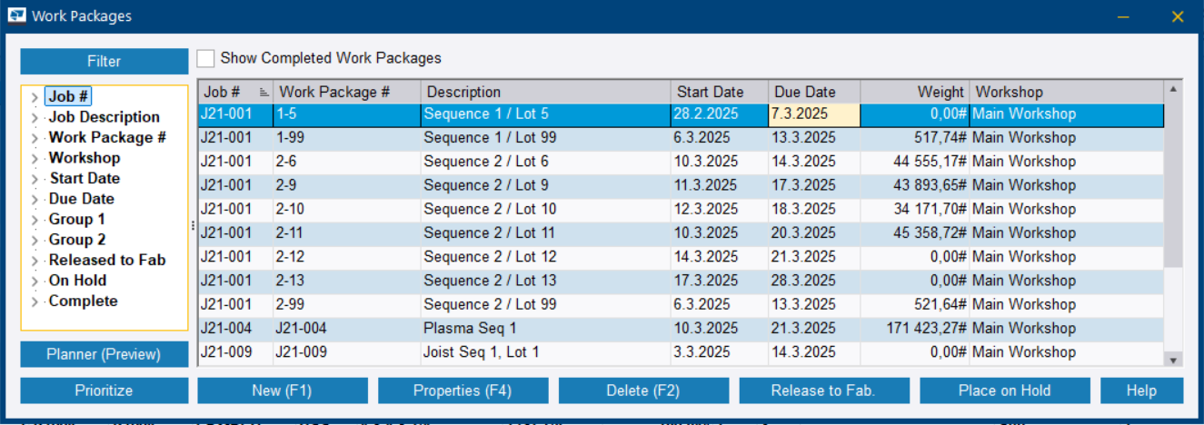Click the Properties (F4) button
The image size is (1204, 425).
click(463, 390)
